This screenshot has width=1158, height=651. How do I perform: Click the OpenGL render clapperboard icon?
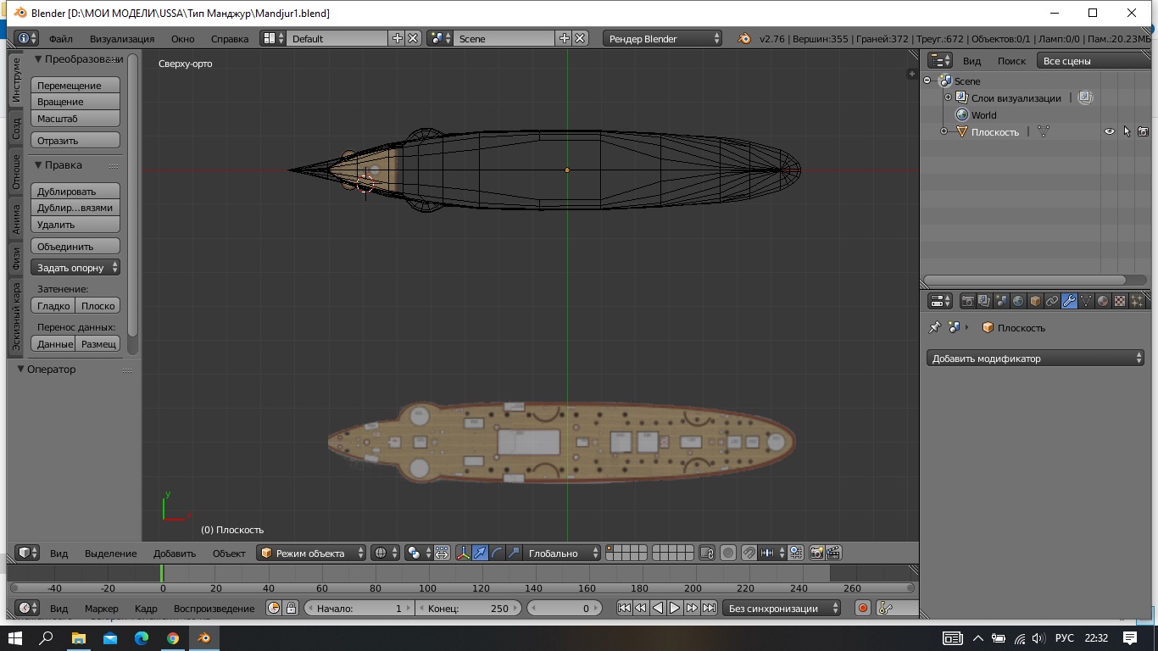833,553
